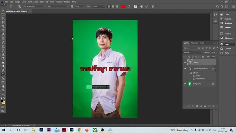Image resolution: width=236 pixels, height=133 pixels.
Task: Open the Window menu
Action: click(67, 2)
